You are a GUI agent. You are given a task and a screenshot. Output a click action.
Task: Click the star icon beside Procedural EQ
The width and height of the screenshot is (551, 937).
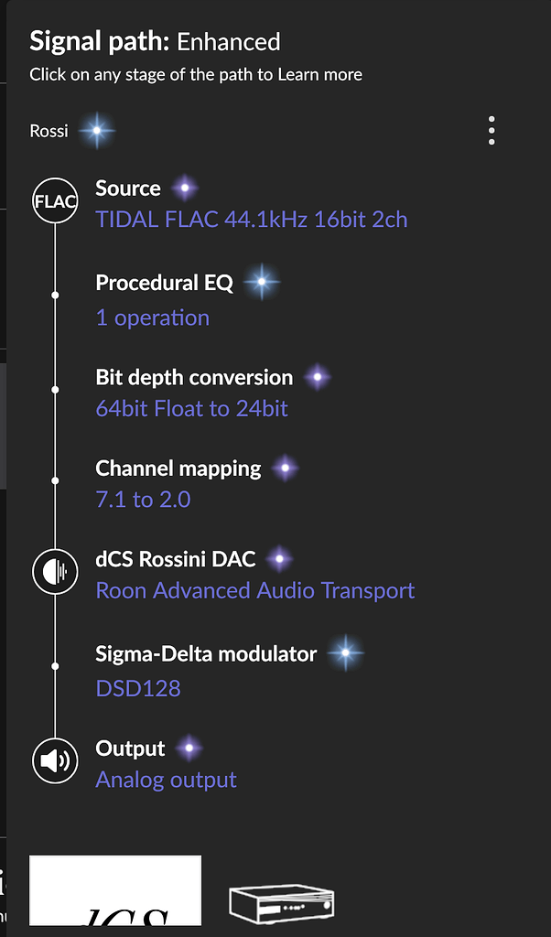[262, 283]
